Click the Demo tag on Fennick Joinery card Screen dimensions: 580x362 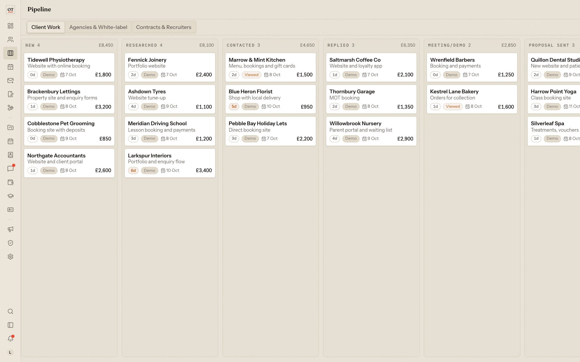point(150,75)
